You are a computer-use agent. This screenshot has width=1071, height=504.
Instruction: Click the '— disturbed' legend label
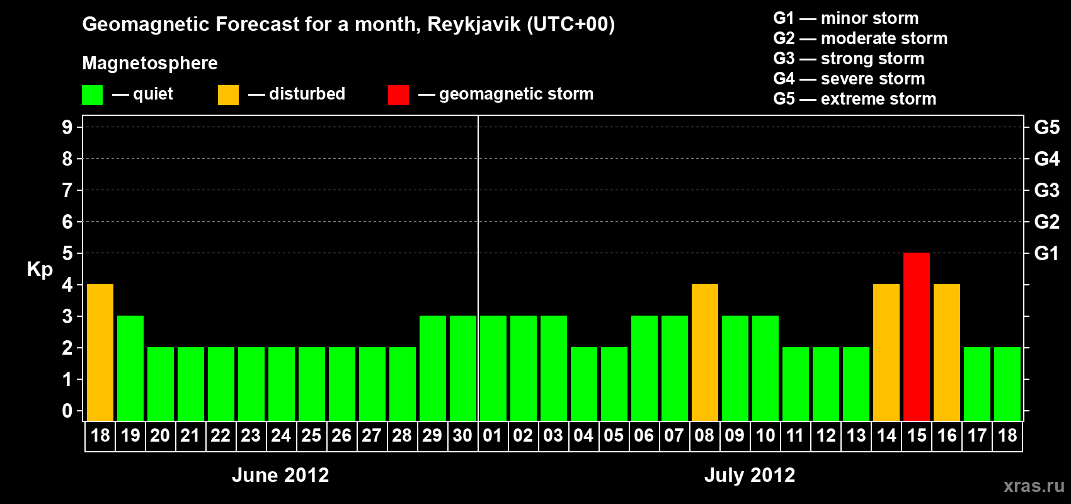pos(297,94)
